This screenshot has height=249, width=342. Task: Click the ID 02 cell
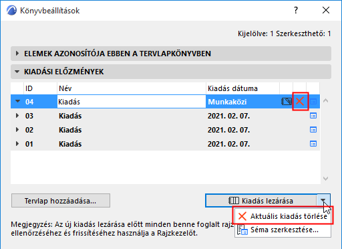tap(29, 130)
